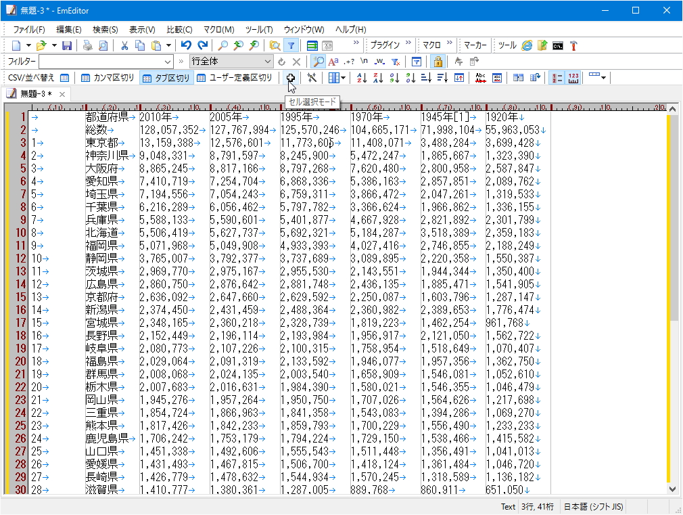The image size is (683, 515).
Task: Refresh the filter with the reload icon
Action: 282,62
